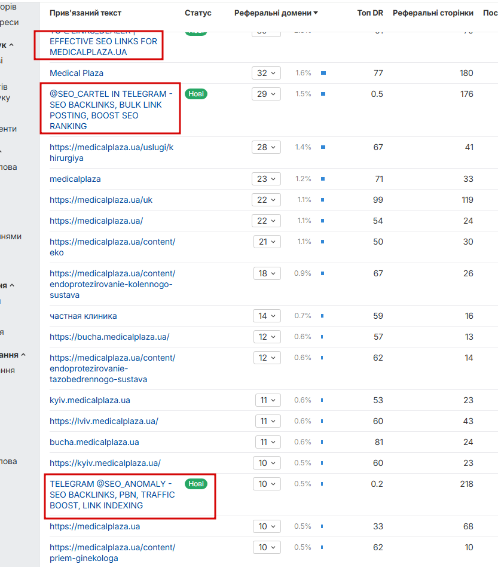
Task: Expand the 11 dropdown in bucha.medicalplaza.ua row
Action: tap(268, 442)
